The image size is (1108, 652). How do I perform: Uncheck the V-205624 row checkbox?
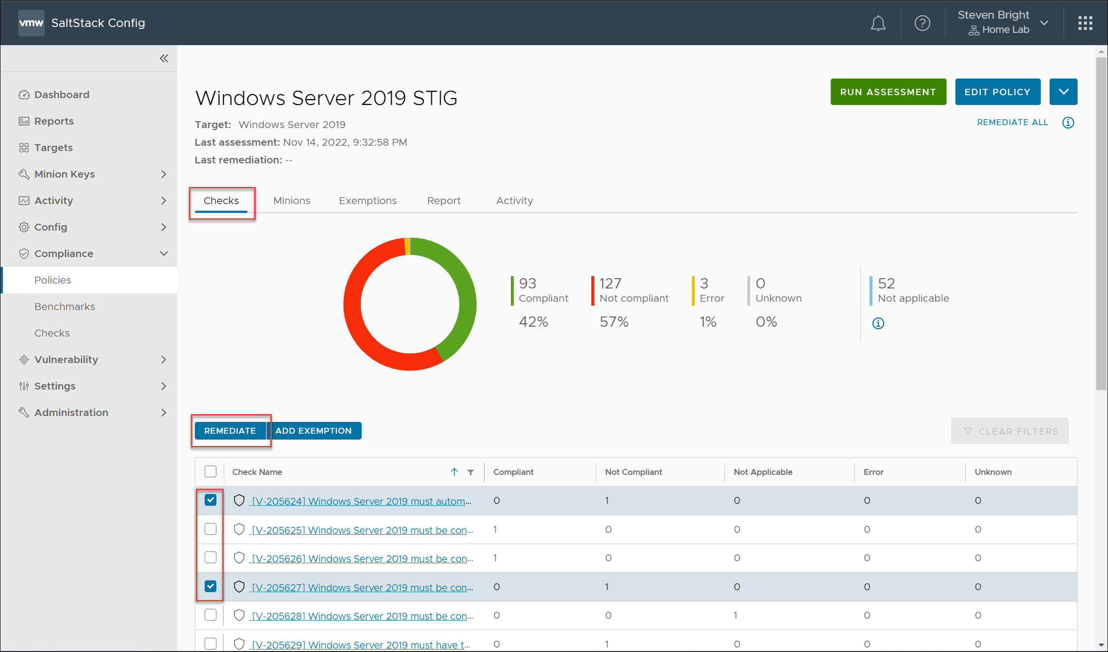coord(211,500)
